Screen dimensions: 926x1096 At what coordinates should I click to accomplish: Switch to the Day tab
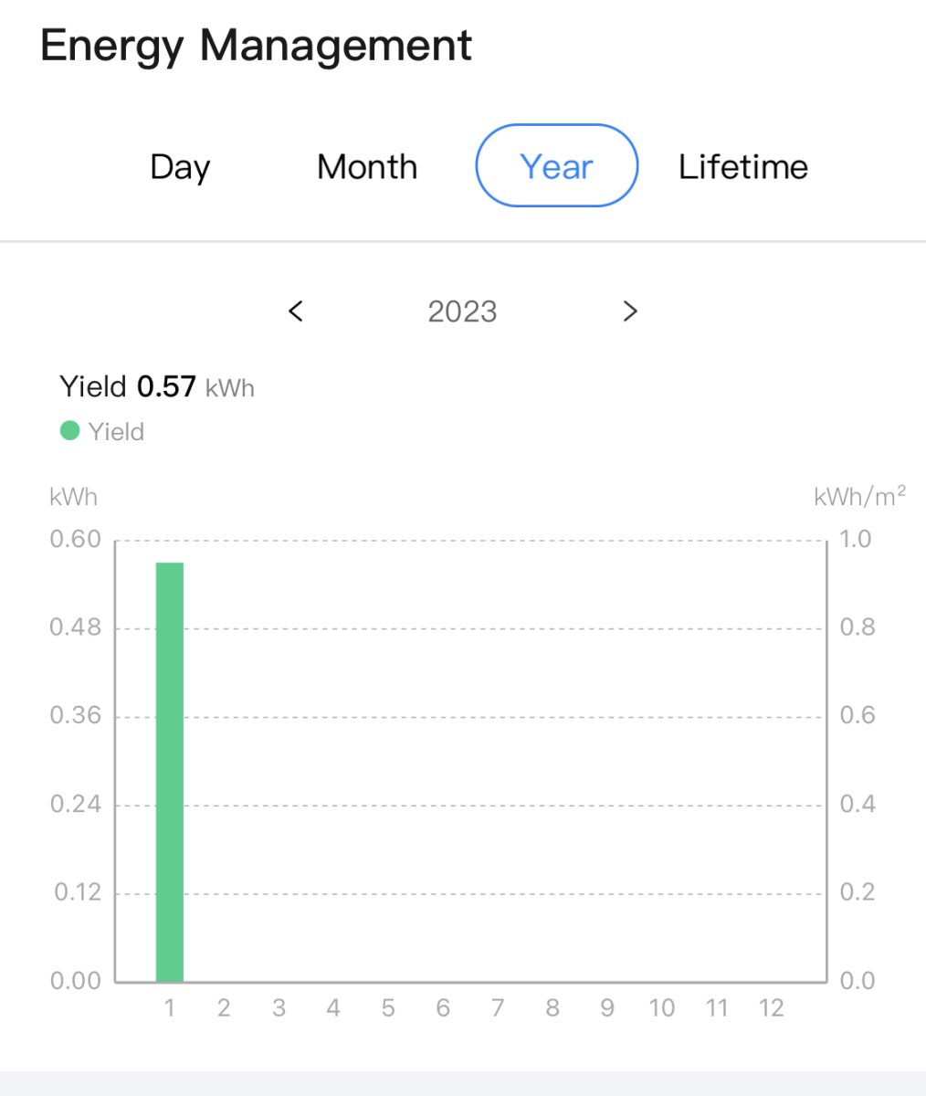[180, 167]
